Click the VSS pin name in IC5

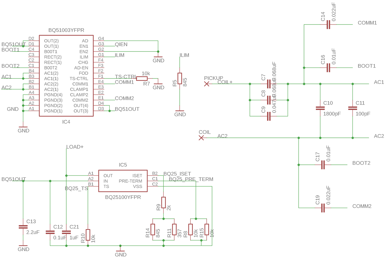138,186
